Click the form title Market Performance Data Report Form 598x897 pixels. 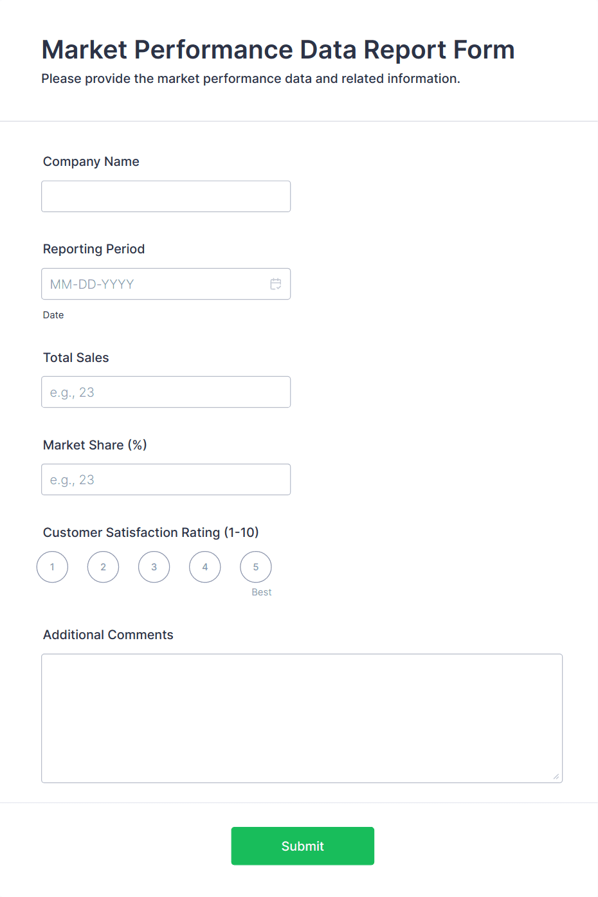click(x=278, y=50)
